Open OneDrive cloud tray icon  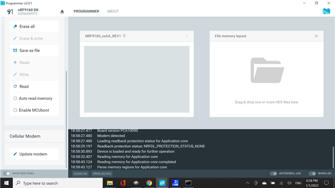pos(264,183)
